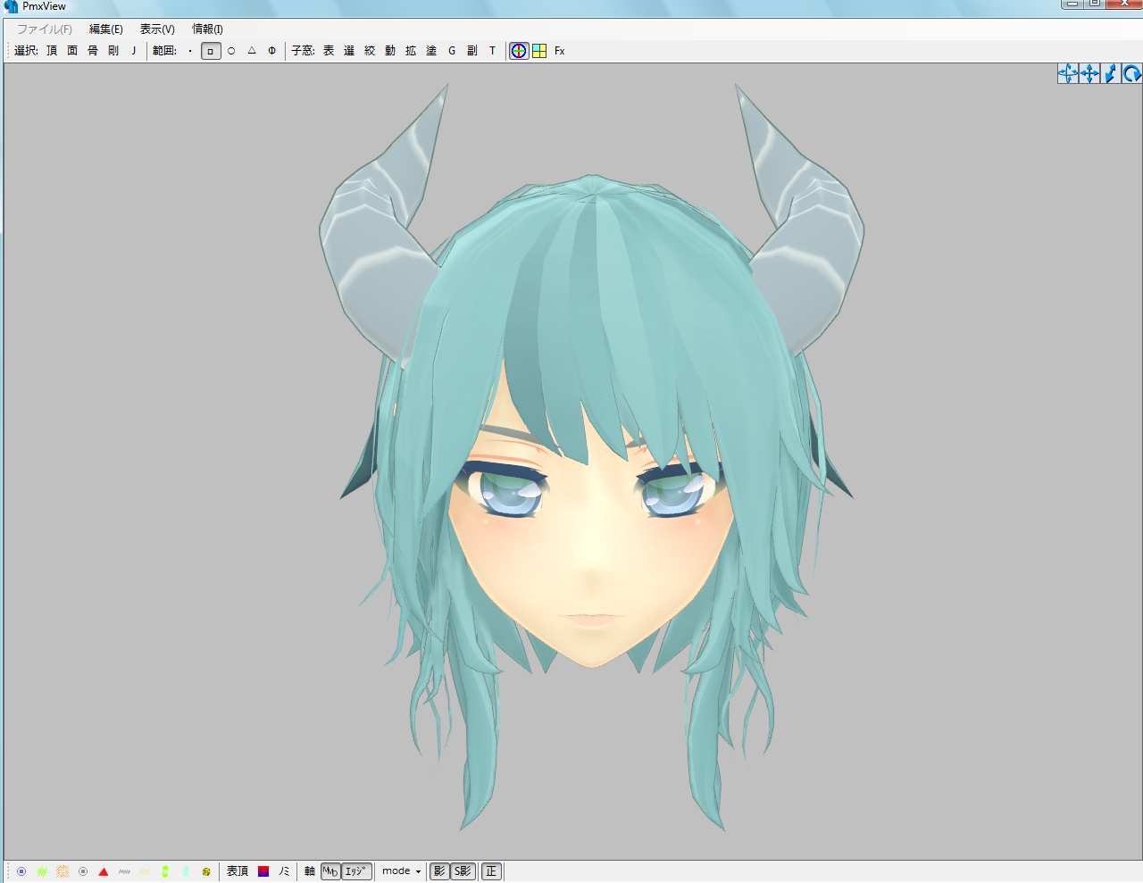Open the 動 sub-window
Screen dimensions: 1143x883
point(390,51)
